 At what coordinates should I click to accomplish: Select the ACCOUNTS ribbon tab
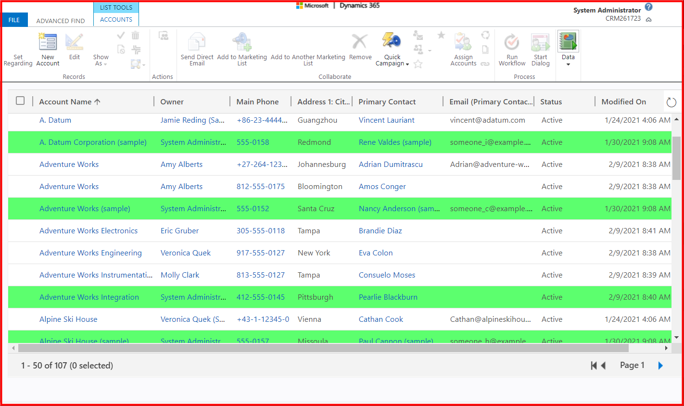pos(116,19)
